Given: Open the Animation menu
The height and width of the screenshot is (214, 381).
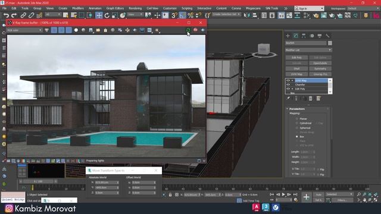Looking at the screenshot, I should pyautogui.click(x=95, y=8).
